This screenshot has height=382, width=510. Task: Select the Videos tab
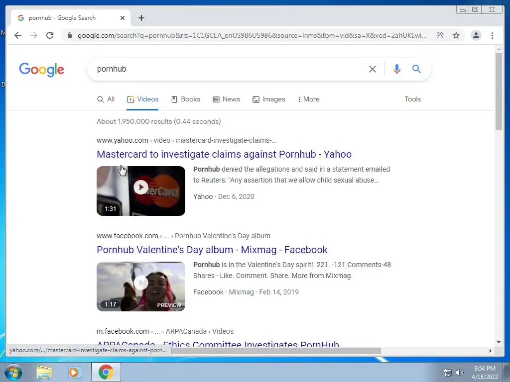coord(142,99)
